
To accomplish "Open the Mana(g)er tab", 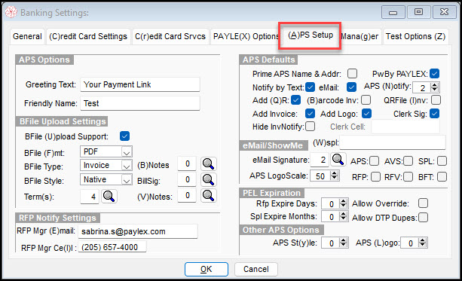I will click(360, 36).
